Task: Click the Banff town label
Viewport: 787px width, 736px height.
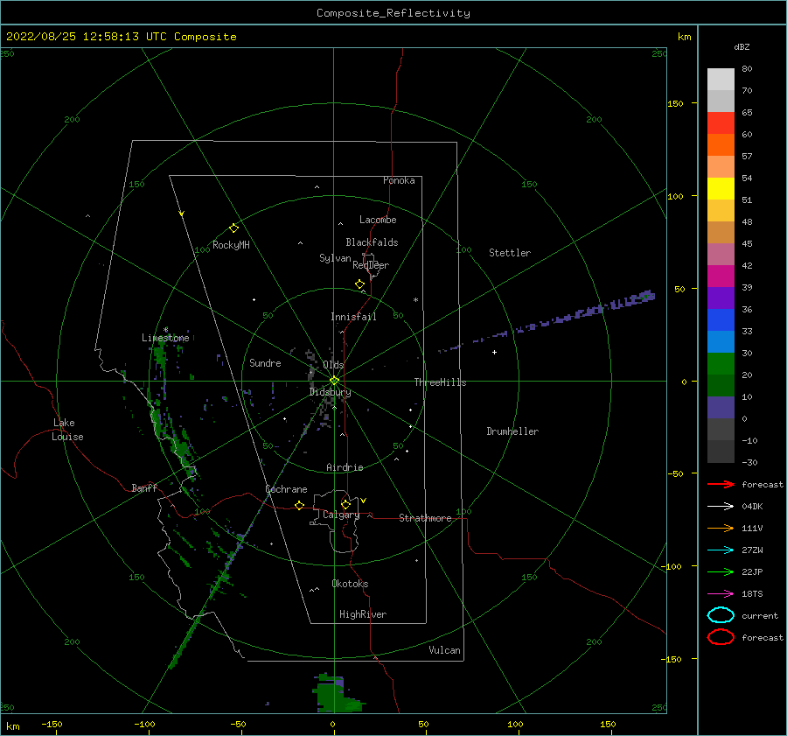Action: pyautogui.click(x=144, y=487)
